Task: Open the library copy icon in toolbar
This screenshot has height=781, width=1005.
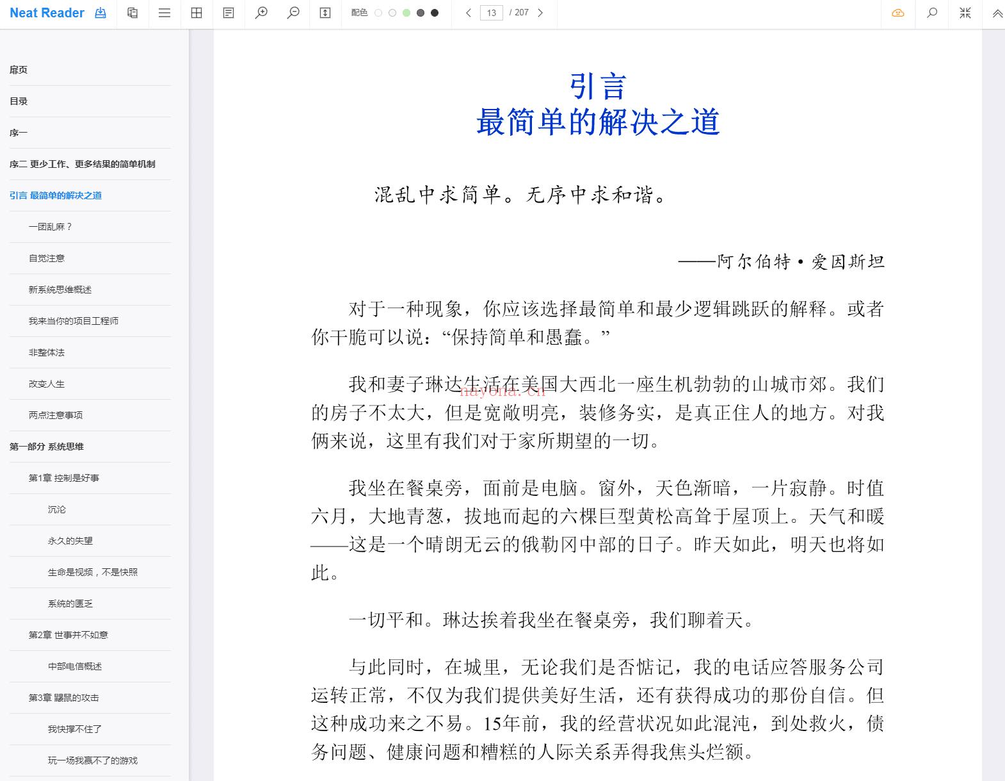Action: tap(133, 13)
